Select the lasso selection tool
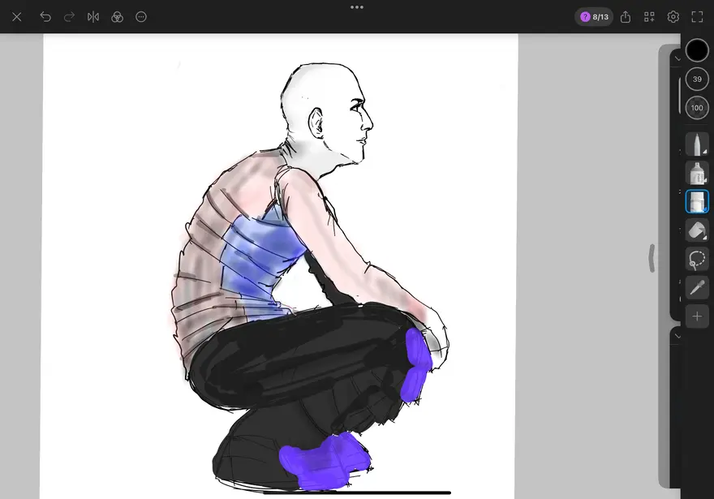This screenshot has width=714, height=499. (697, 259)
